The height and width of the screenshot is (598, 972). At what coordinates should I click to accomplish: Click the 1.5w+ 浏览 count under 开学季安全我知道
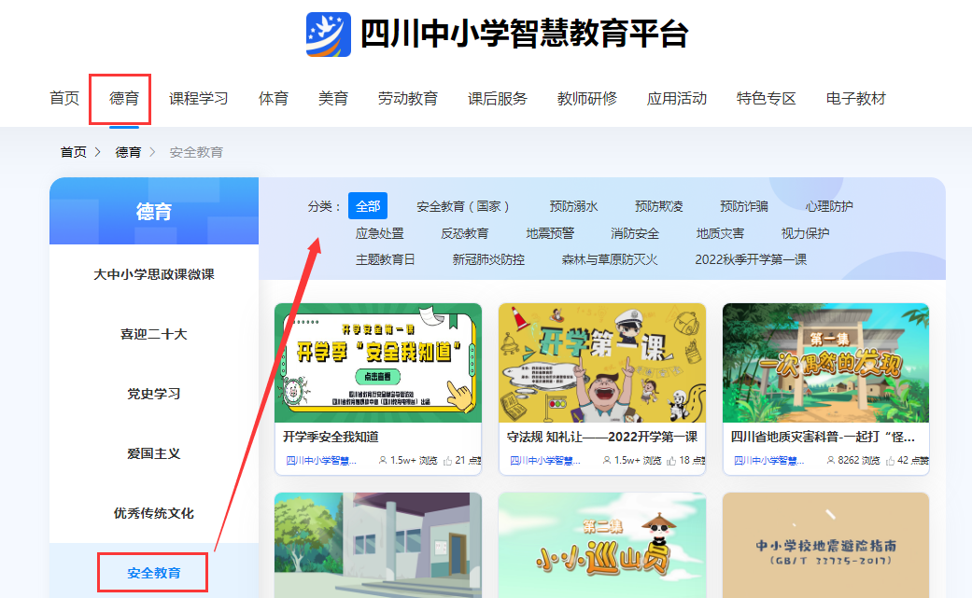[x=414, y=461]
